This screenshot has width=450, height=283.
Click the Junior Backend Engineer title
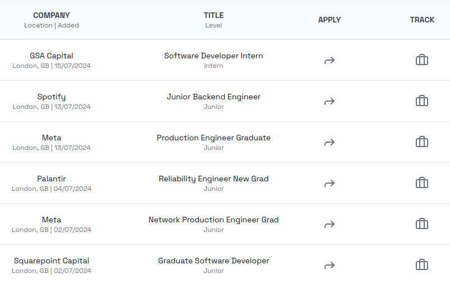(214, 97)
